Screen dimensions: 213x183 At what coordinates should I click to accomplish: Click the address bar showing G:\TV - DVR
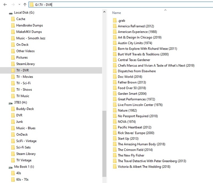pos(121,5)
